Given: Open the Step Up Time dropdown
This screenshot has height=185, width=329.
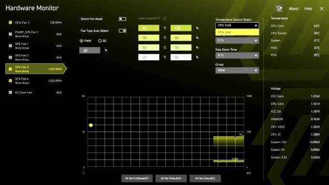Looking at the screenshot, I should pyautogui.click(x=237, y=40).
